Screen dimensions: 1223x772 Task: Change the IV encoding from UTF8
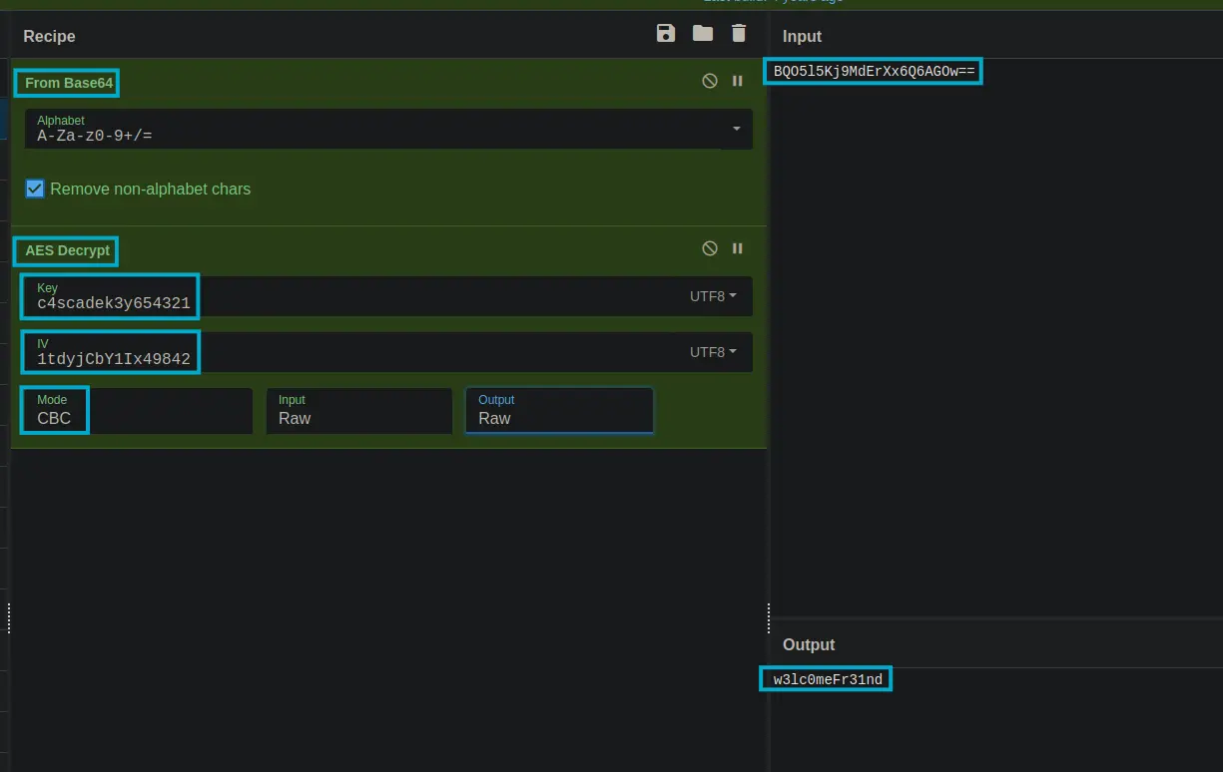(713, 352)
